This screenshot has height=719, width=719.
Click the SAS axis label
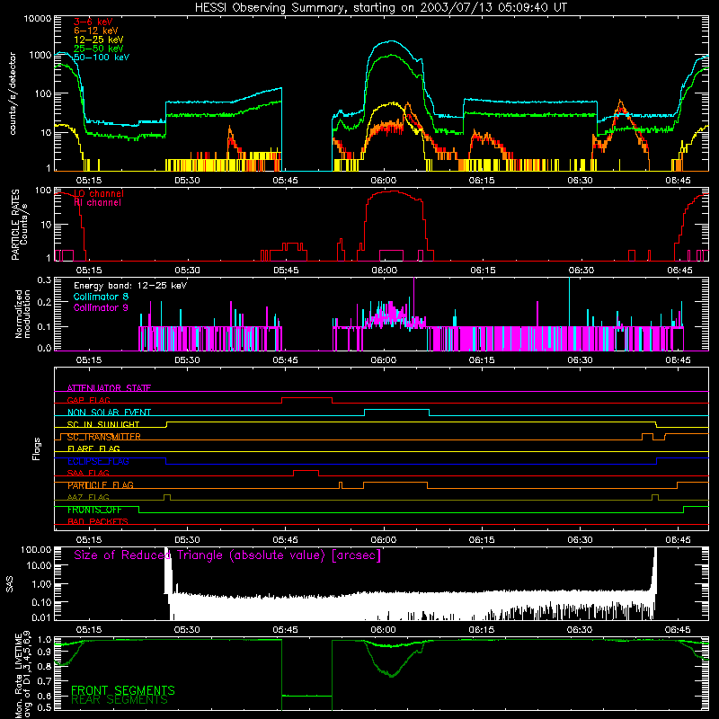[x=9, y=584]
